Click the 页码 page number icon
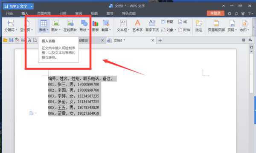This screenshot has height=153, width=256. tap(232, 23)
